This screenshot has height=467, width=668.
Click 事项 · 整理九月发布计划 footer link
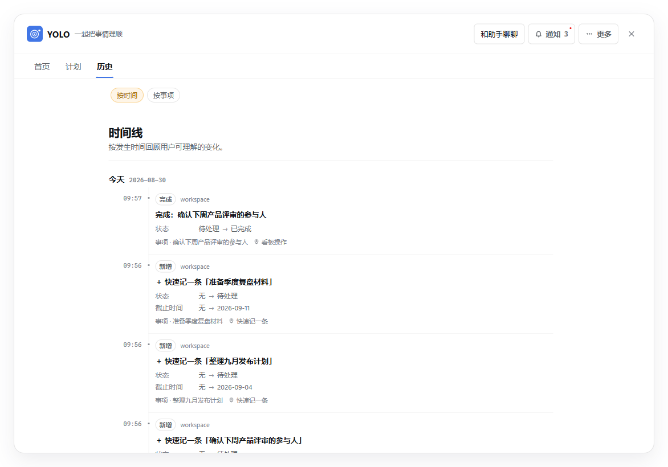189,400
